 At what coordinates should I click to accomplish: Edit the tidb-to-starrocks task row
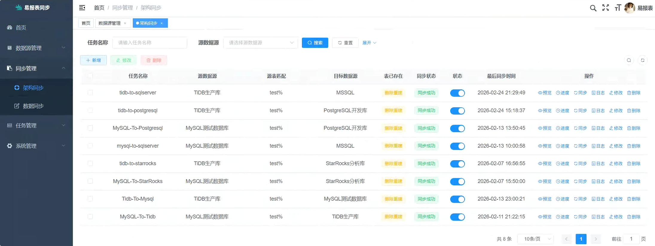pyautogui.click(x=616, y=164)
